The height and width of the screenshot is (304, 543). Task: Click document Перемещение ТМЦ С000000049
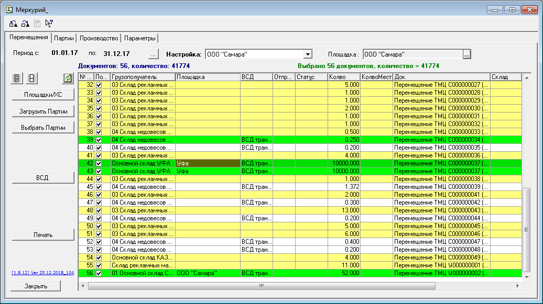point(441,257)
